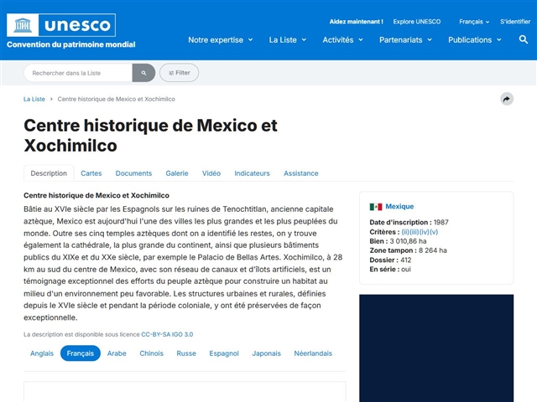Open the header search magnifier icon
The width and height of the screenshot is (537, 402).
[523, 39]
